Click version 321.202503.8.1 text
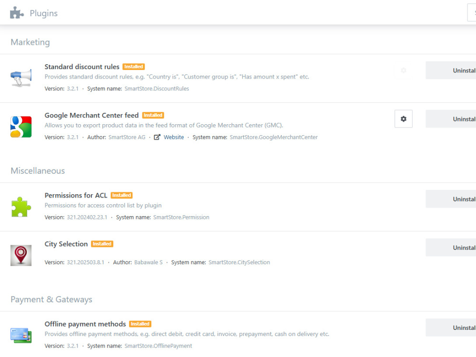476x357 pixels. click(x=85, y=262)
